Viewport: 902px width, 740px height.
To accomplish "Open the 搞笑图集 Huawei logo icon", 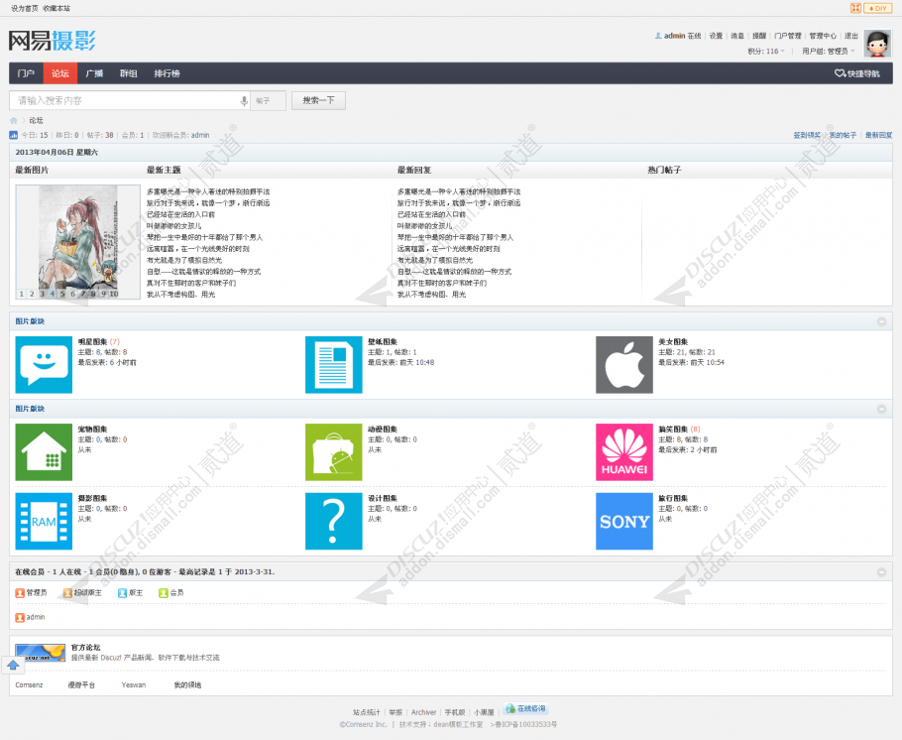I will (x=624, y=452).
